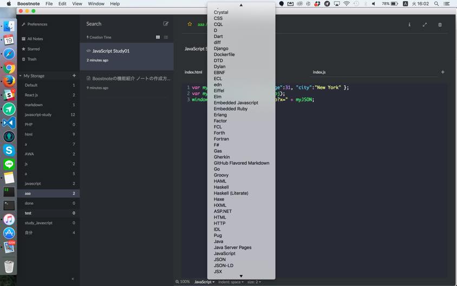Open Finder from the Dock
This screenshot has height=286, width=457.
click(9, 26)
